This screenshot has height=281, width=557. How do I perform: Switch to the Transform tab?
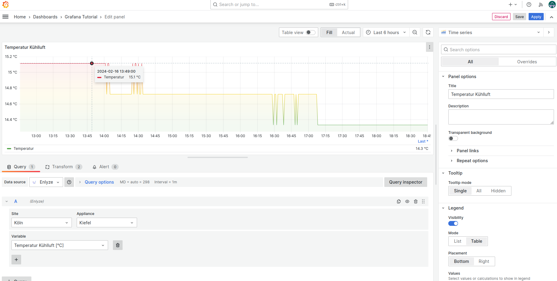(x=62, y=167)
